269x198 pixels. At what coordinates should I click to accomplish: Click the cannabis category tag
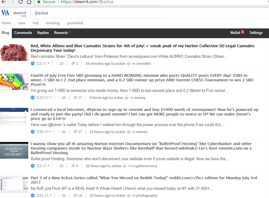coord(143,64)
